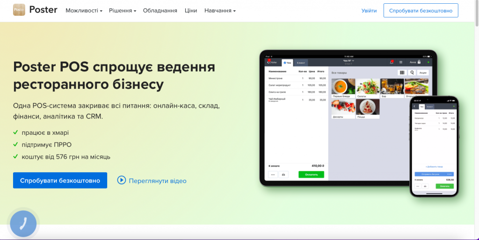Open the Ціни menu item
The height and width of the screenshot is (240, 479).
pos(191,11)
